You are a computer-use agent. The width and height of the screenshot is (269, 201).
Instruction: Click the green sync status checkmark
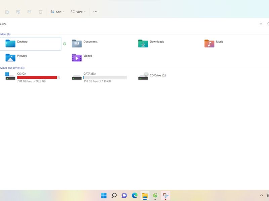coord(65,44)
